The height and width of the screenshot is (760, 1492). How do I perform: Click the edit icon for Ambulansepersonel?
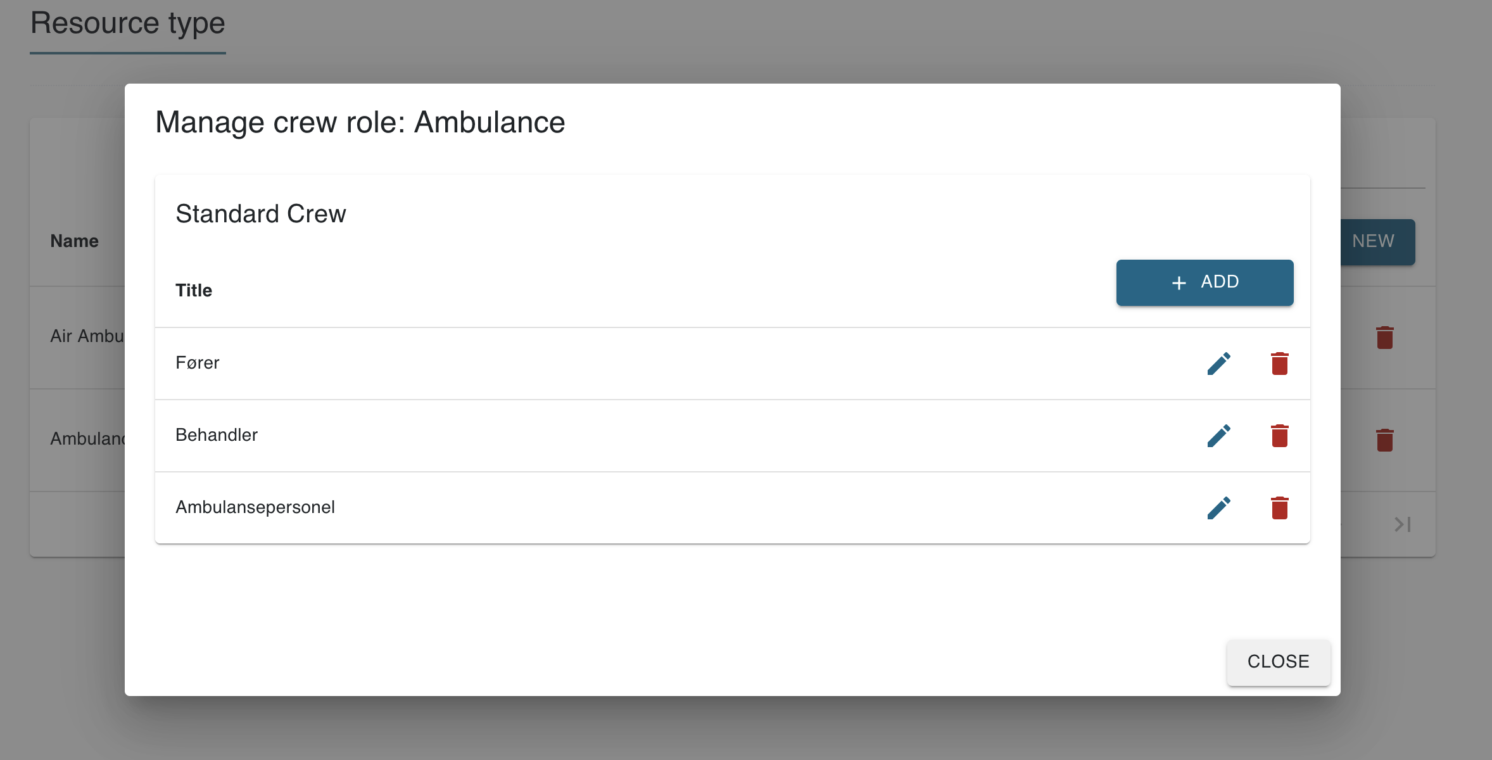pos(1218,507)
